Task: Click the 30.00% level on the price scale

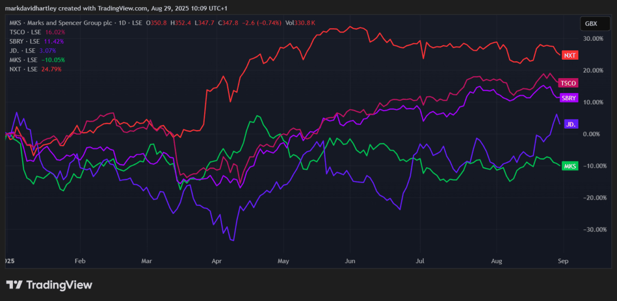Action: pos(593,39)
